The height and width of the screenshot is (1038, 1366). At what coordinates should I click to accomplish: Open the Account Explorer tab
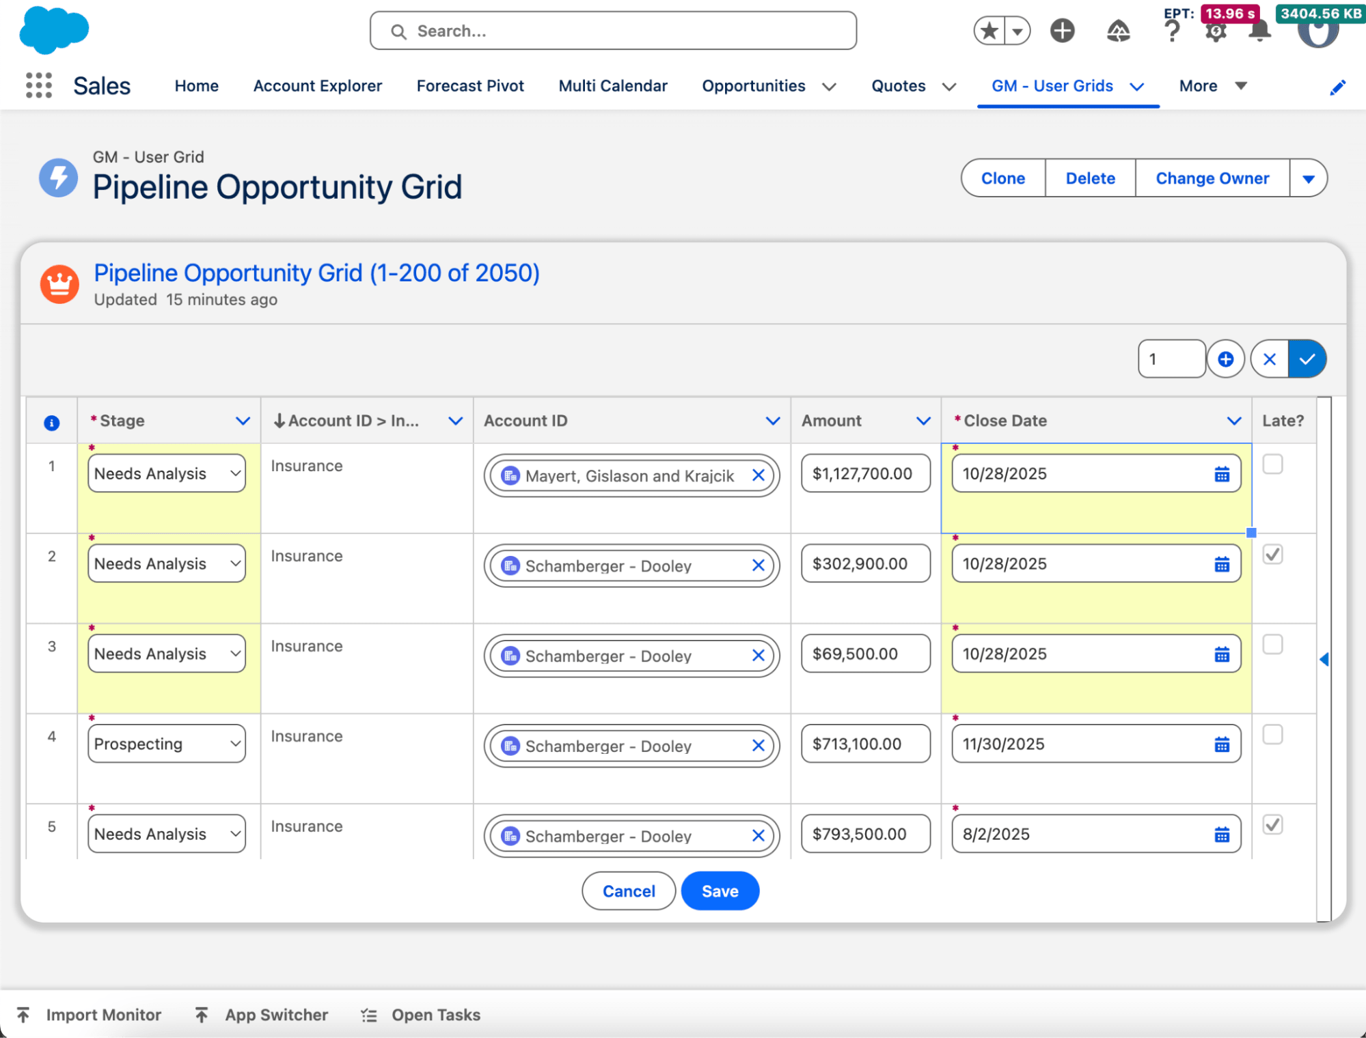click(318, 86)
